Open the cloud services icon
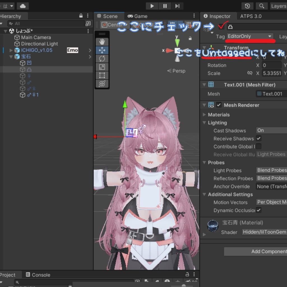 pyautogui.click(x=23, y=6)
